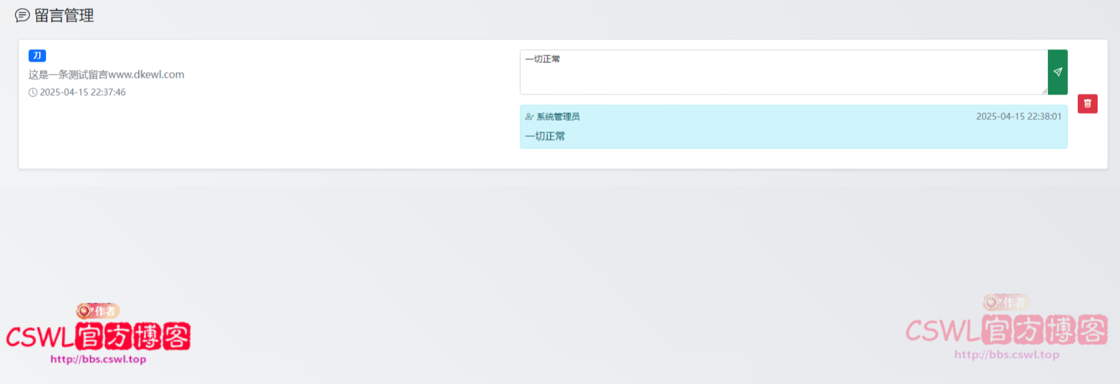Click the test message text with www.dkewl.com
This screenshot has width=1120, height=384.
(106, 74)
